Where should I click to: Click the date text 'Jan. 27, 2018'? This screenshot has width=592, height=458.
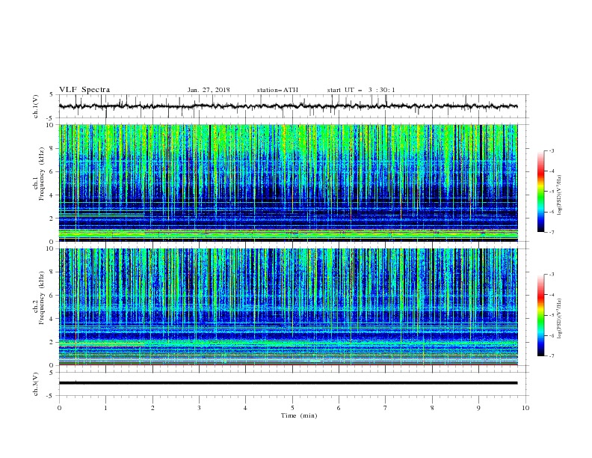[209, 90]
